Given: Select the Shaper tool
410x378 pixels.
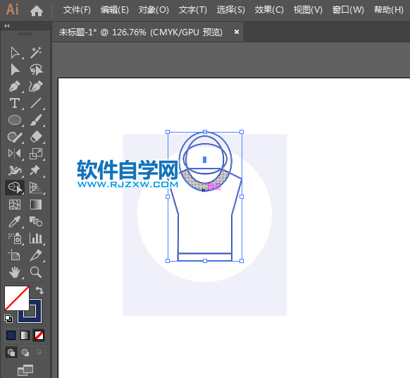Looking at the screenshot, I should pos(15,137).
